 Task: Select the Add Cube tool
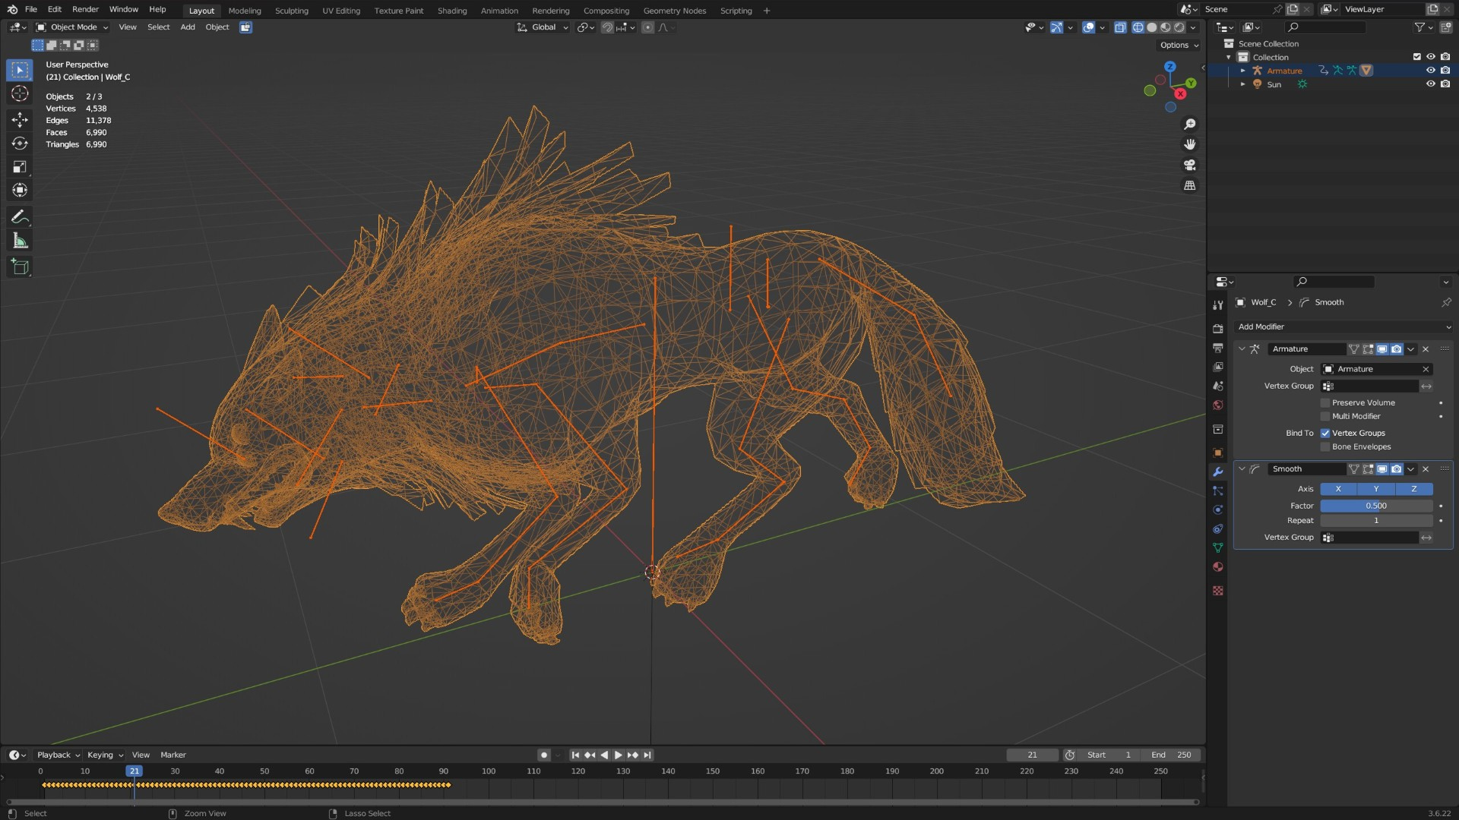click(x=20, y=267)
